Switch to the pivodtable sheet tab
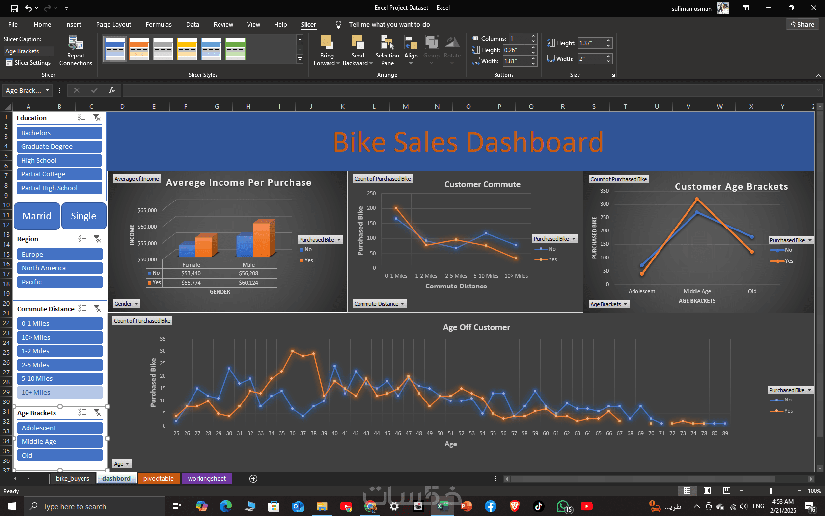 [x=159, y=478]
